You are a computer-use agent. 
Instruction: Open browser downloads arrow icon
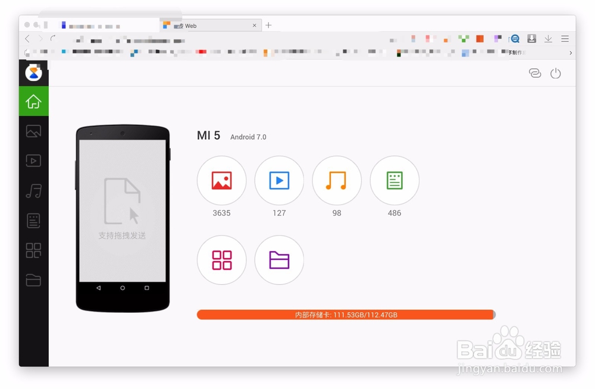(549, 39)
